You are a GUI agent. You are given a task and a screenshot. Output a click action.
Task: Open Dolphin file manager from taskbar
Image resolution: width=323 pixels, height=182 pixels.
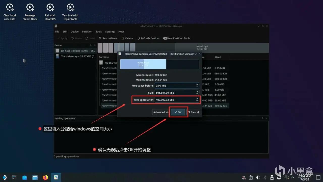coord(35,177)
